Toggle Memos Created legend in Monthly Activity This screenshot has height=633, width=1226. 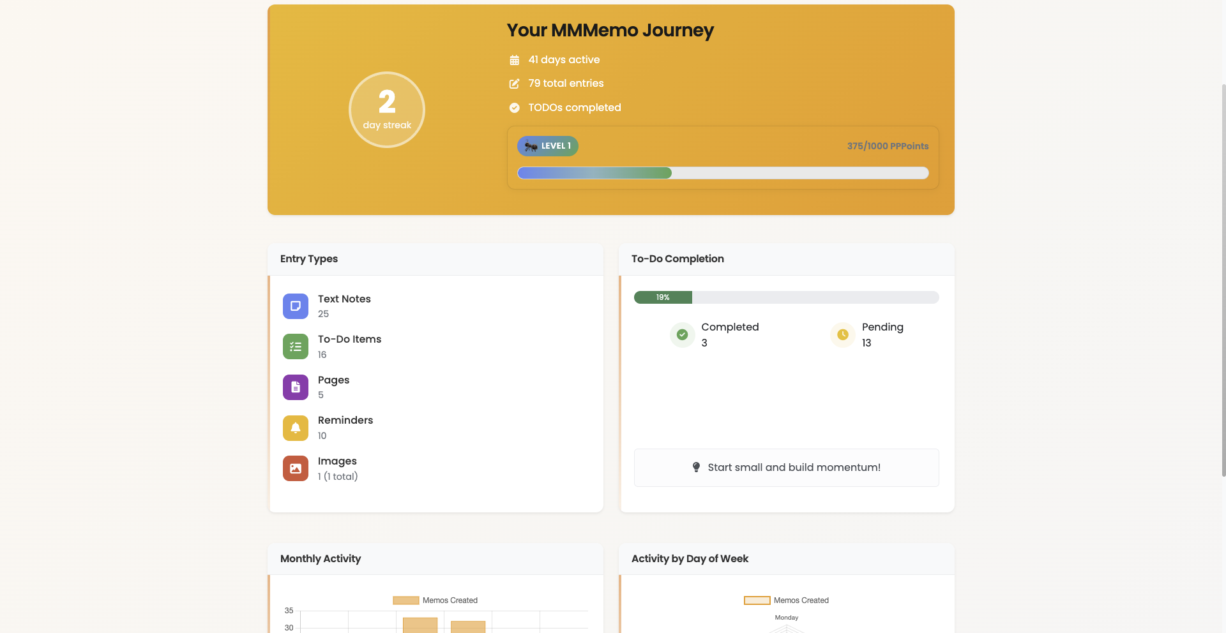(435, 600)
